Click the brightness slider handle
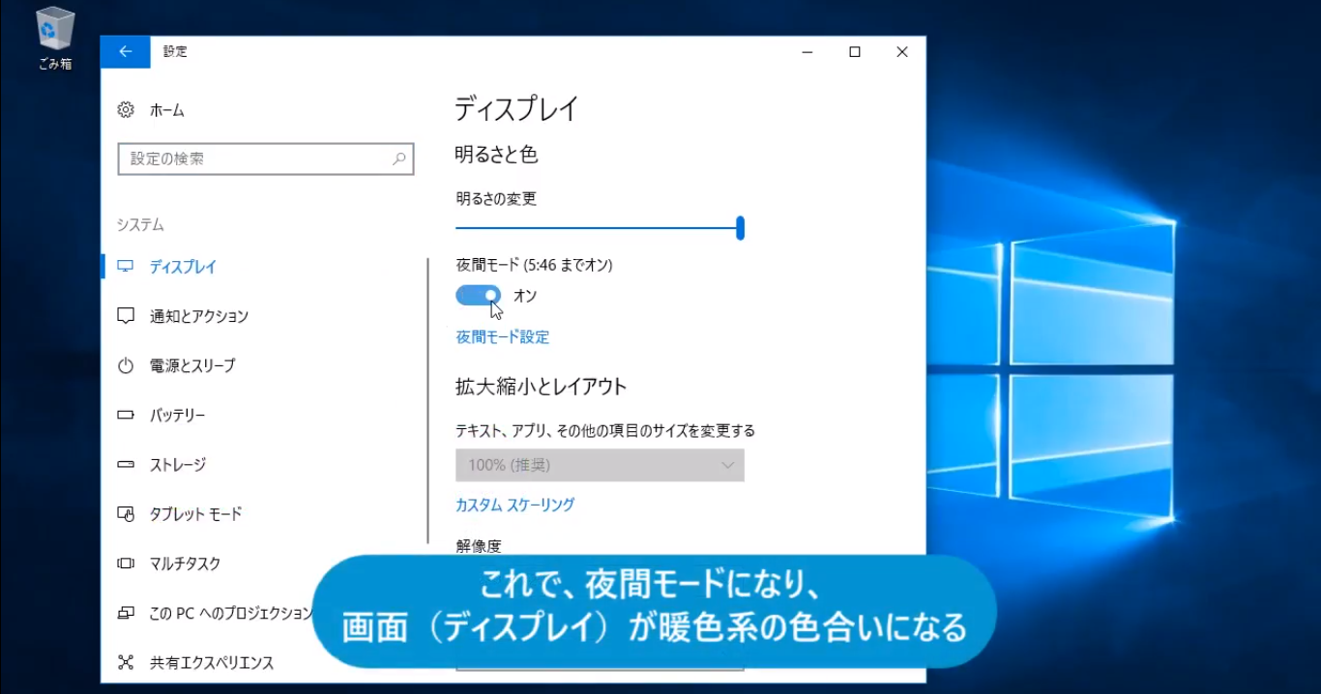This screenshot has height=694, width=1321. tap(740, 228)
